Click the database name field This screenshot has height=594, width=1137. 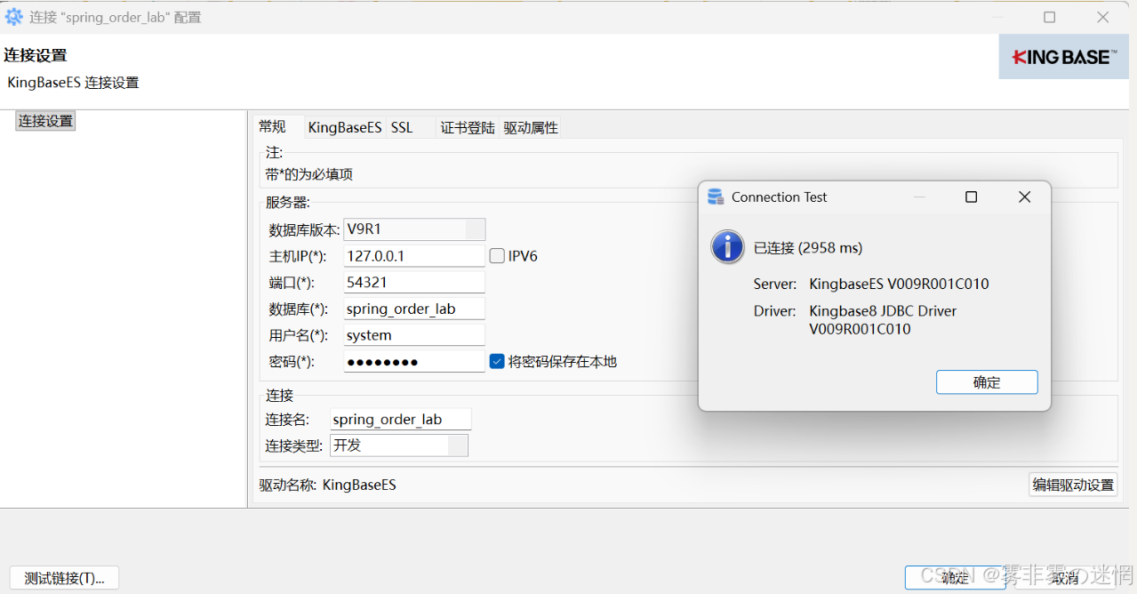pos(414,309)
